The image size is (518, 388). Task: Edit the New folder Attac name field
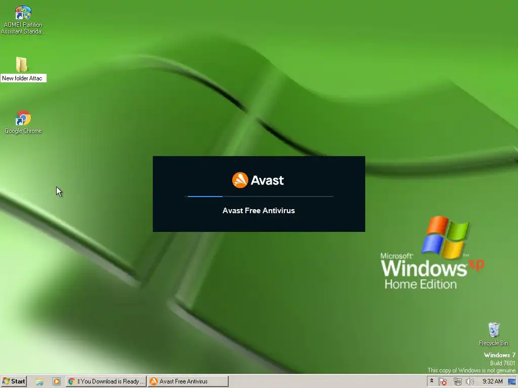[23, 78]
